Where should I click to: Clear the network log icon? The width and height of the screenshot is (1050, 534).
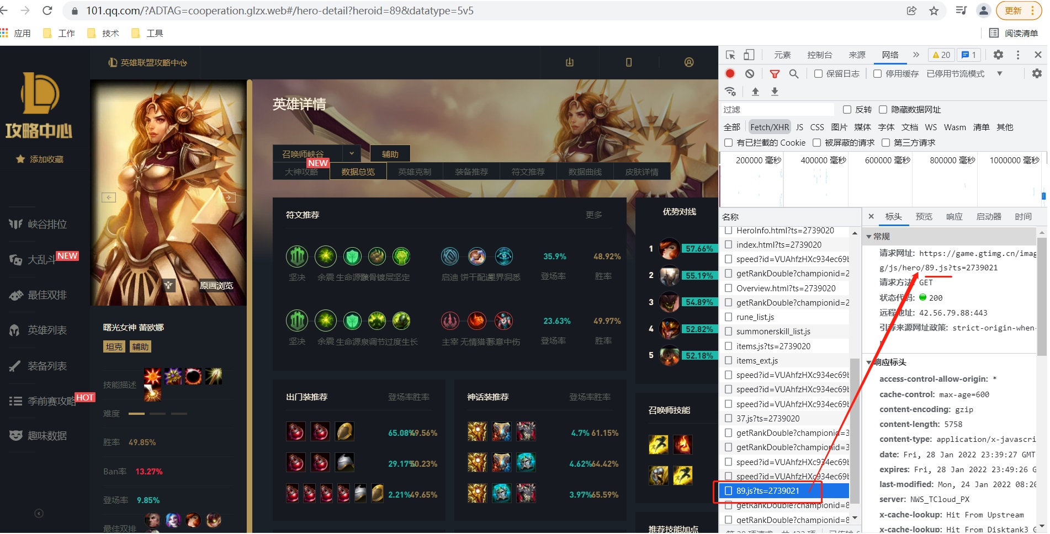749,73
